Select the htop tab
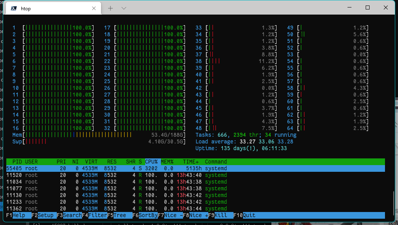The width and height of the screenshot is (398, 225). [x=53, y=8]
